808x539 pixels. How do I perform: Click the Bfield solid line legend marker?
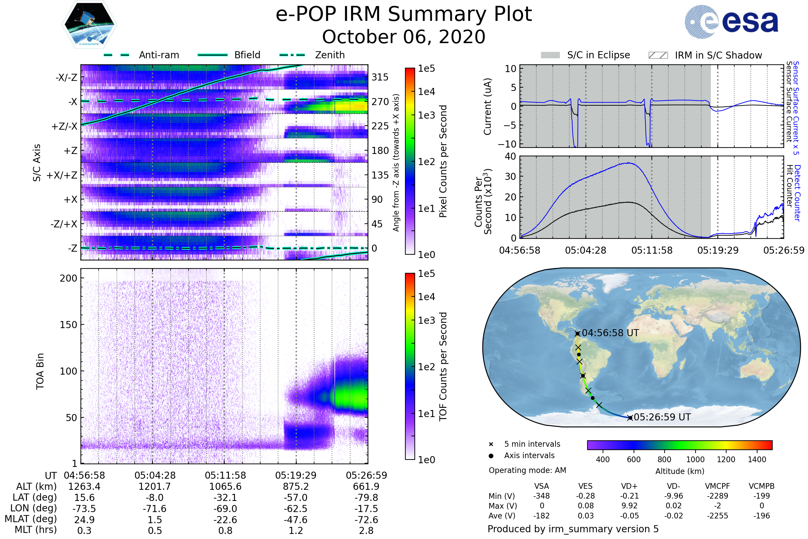(213, 55)
